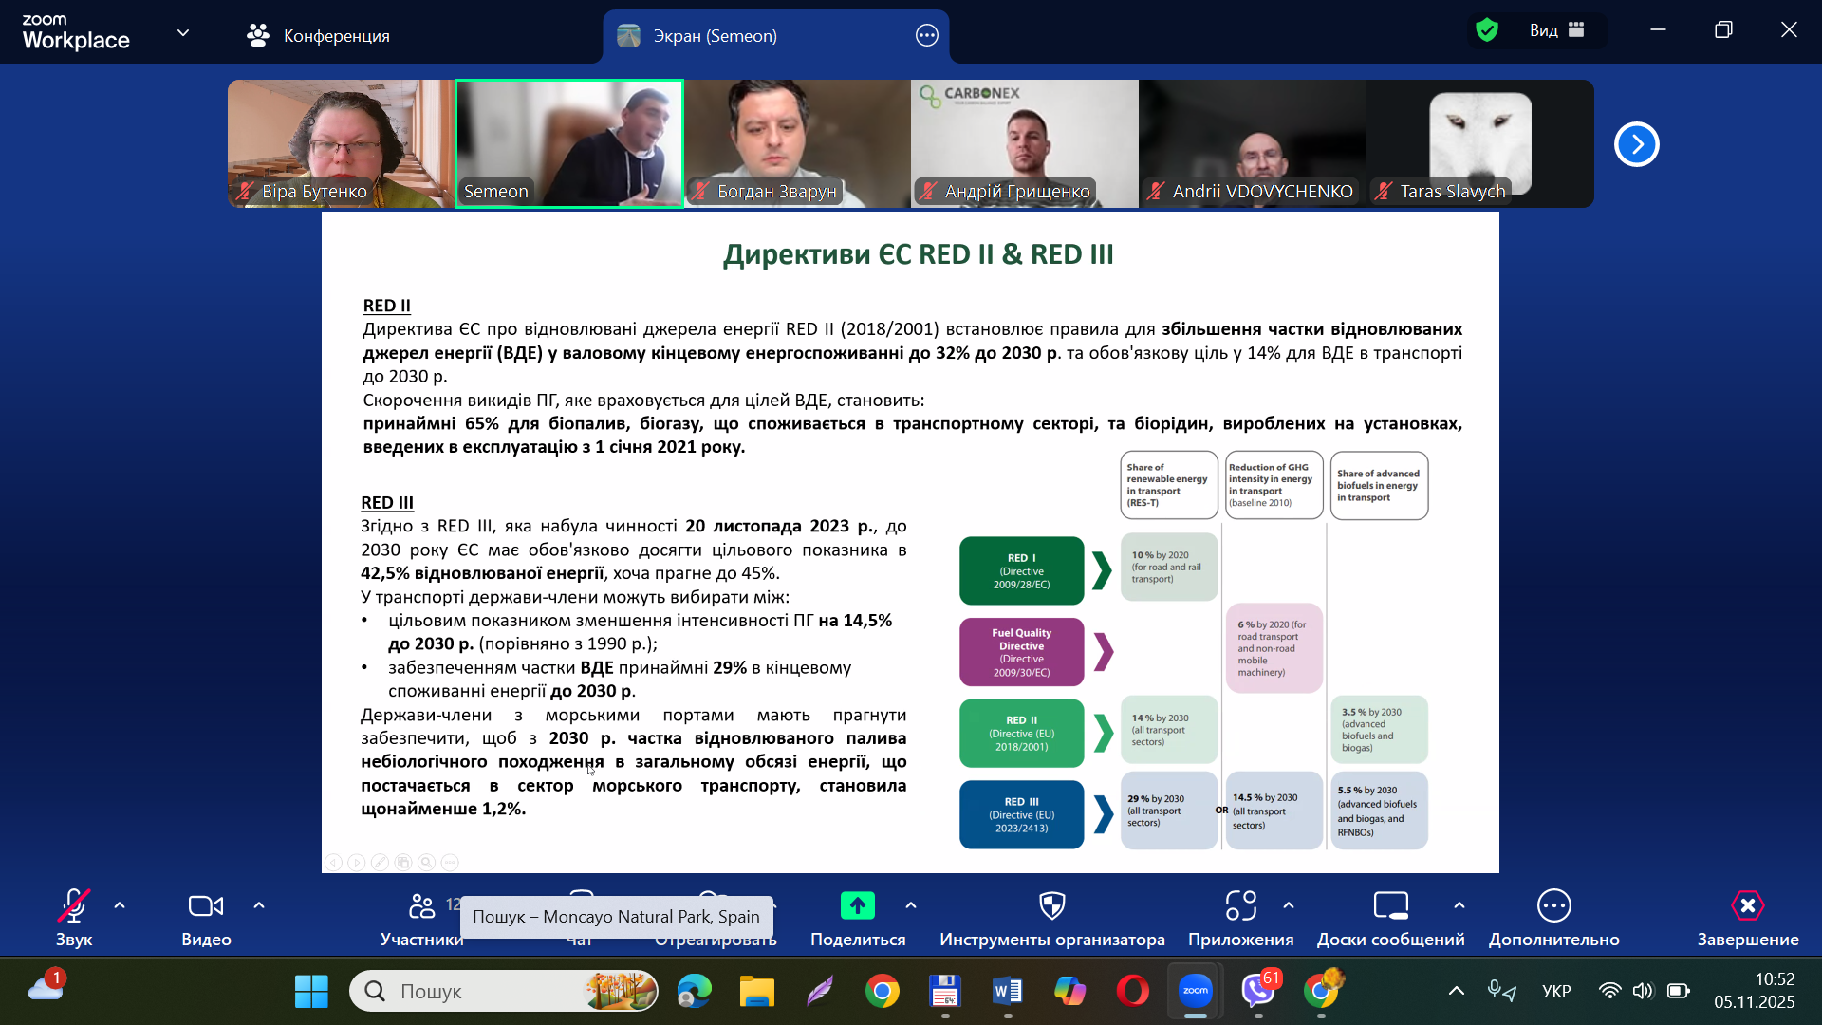The width and height of the screenshot is (1822, 1025).
Task: Open the Вид view layout button
Action: [1556, 30]
